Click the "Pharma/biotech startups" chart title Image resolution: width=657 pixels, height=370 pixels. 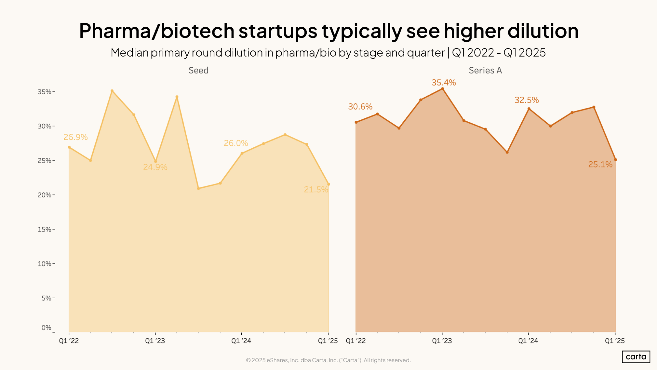click(328, 31)
